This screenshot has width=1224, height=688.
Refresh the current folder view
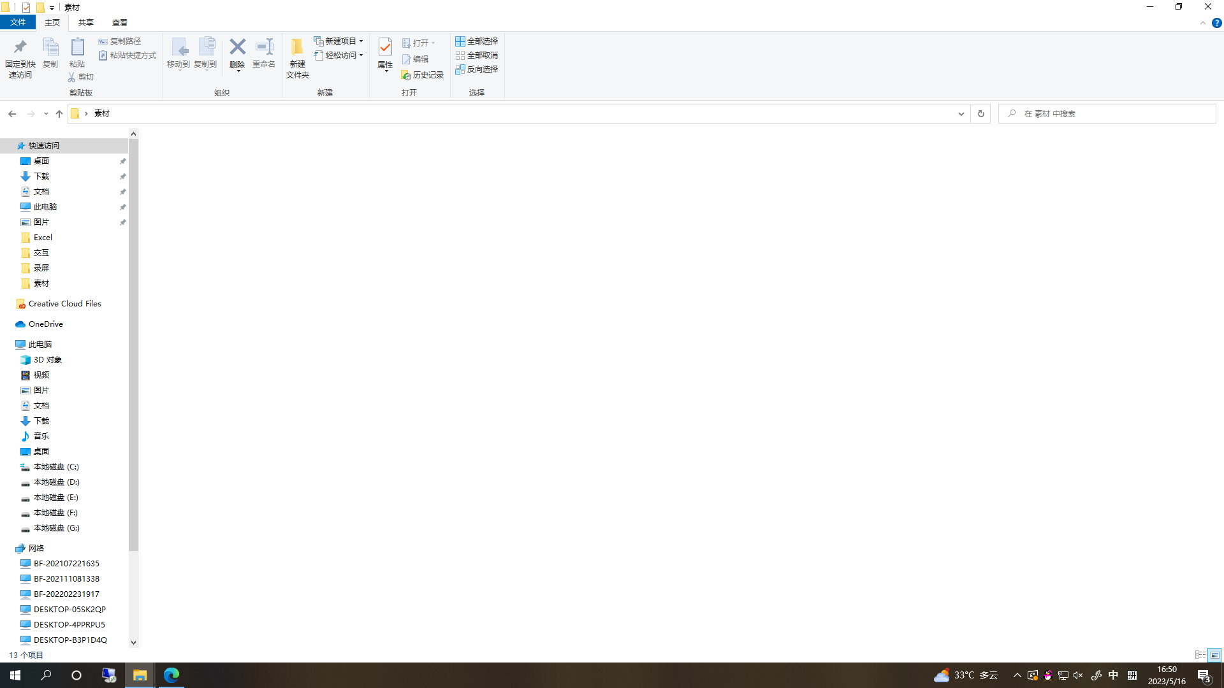981,114
